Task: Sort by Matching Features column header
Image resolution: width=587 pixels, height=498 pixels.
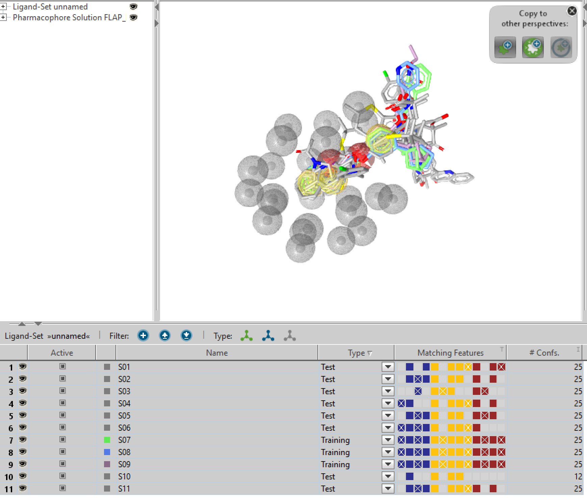Action: 450,353
